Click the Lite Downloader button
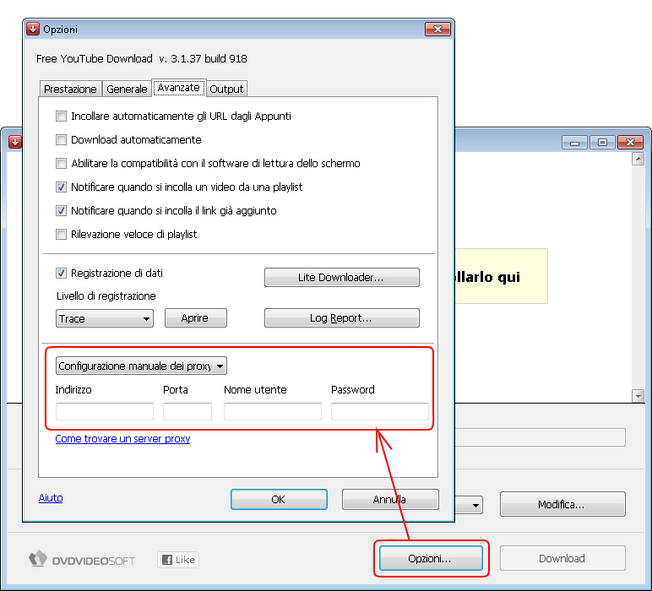652x591 pixels. [x=342, y=277]
